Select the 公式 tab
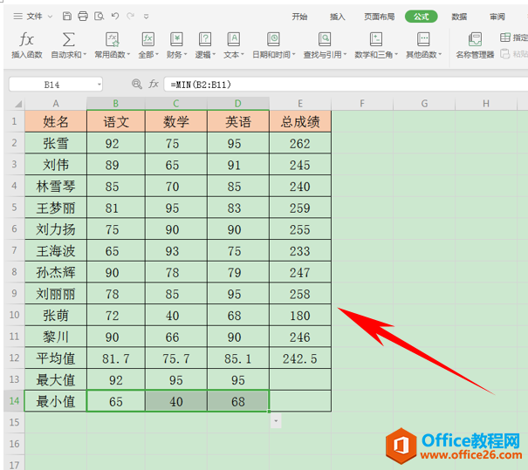528x470 pixels. pyautogui.click(x=422, y=17)
